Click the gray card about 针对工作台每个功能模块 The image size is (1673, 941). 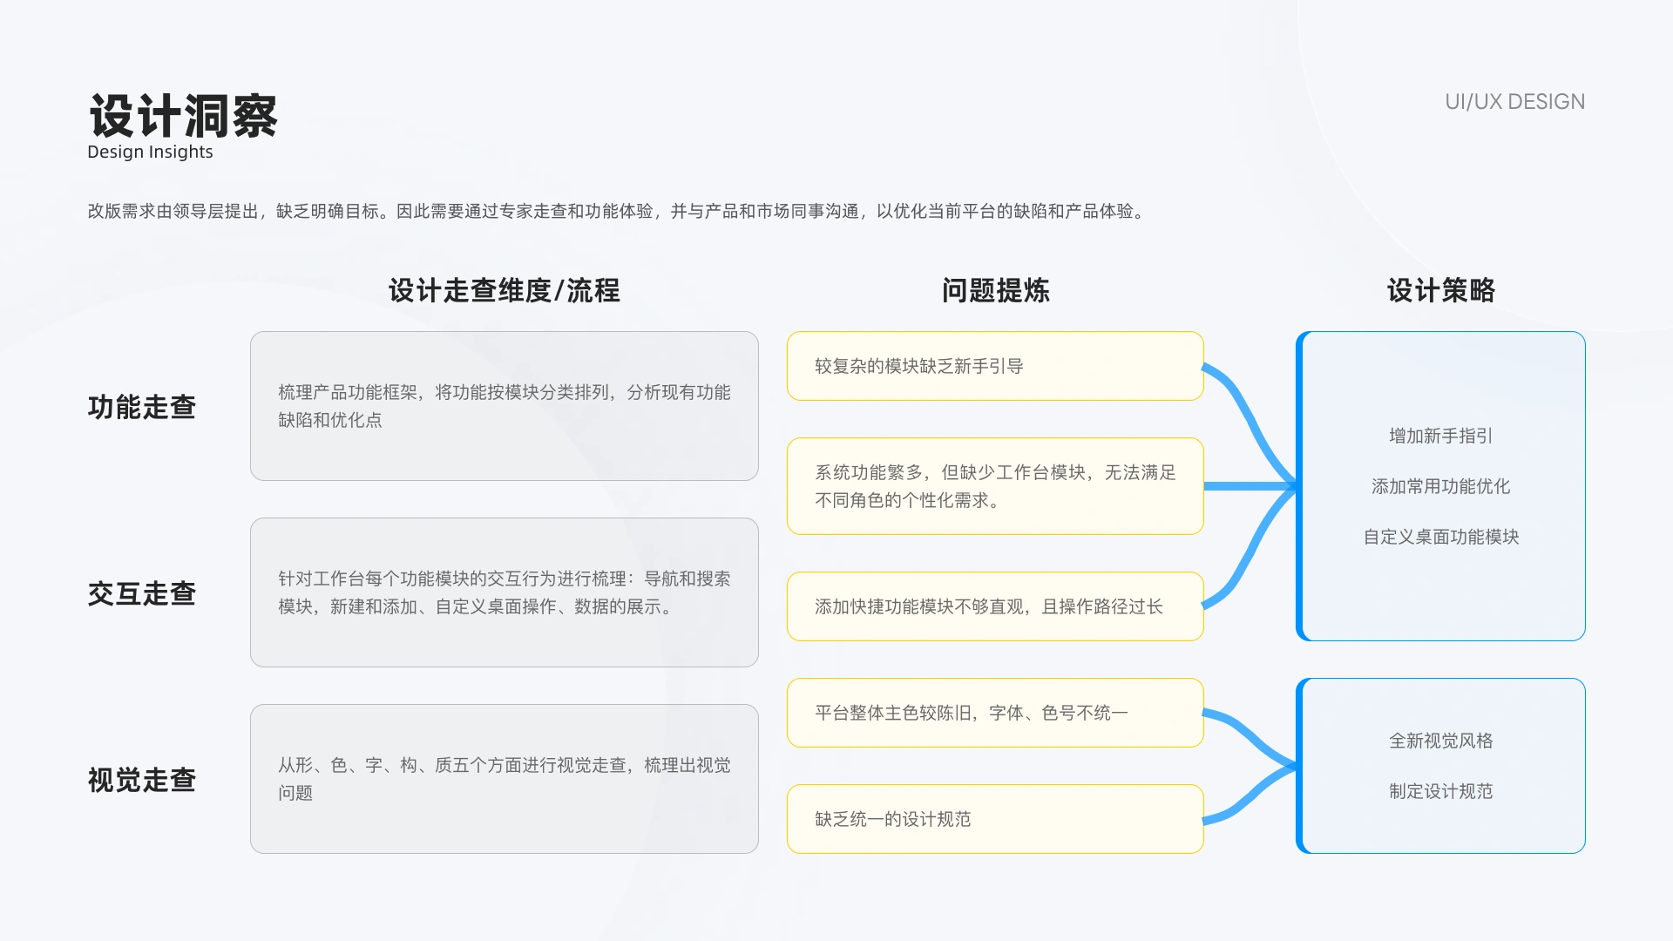pos(505,592)
